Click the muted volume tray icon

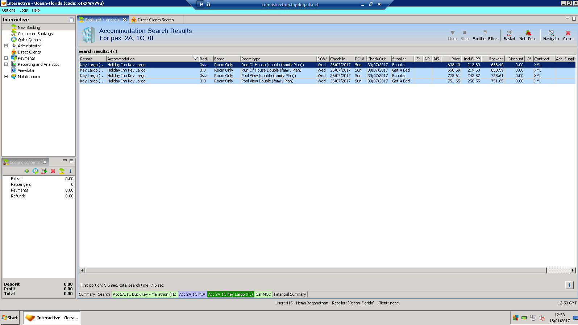(542, 318)
